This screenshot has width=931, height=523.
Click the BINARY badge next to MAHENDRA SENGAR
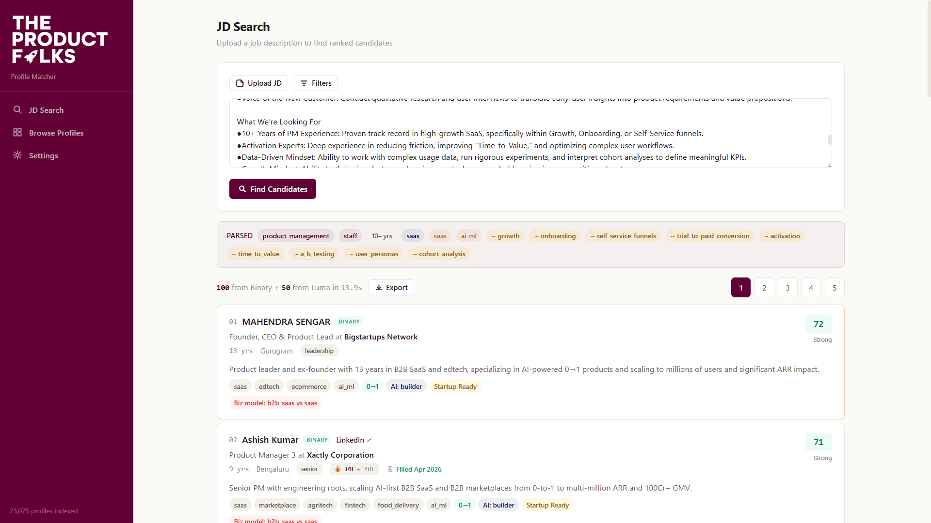coord(349,322)
